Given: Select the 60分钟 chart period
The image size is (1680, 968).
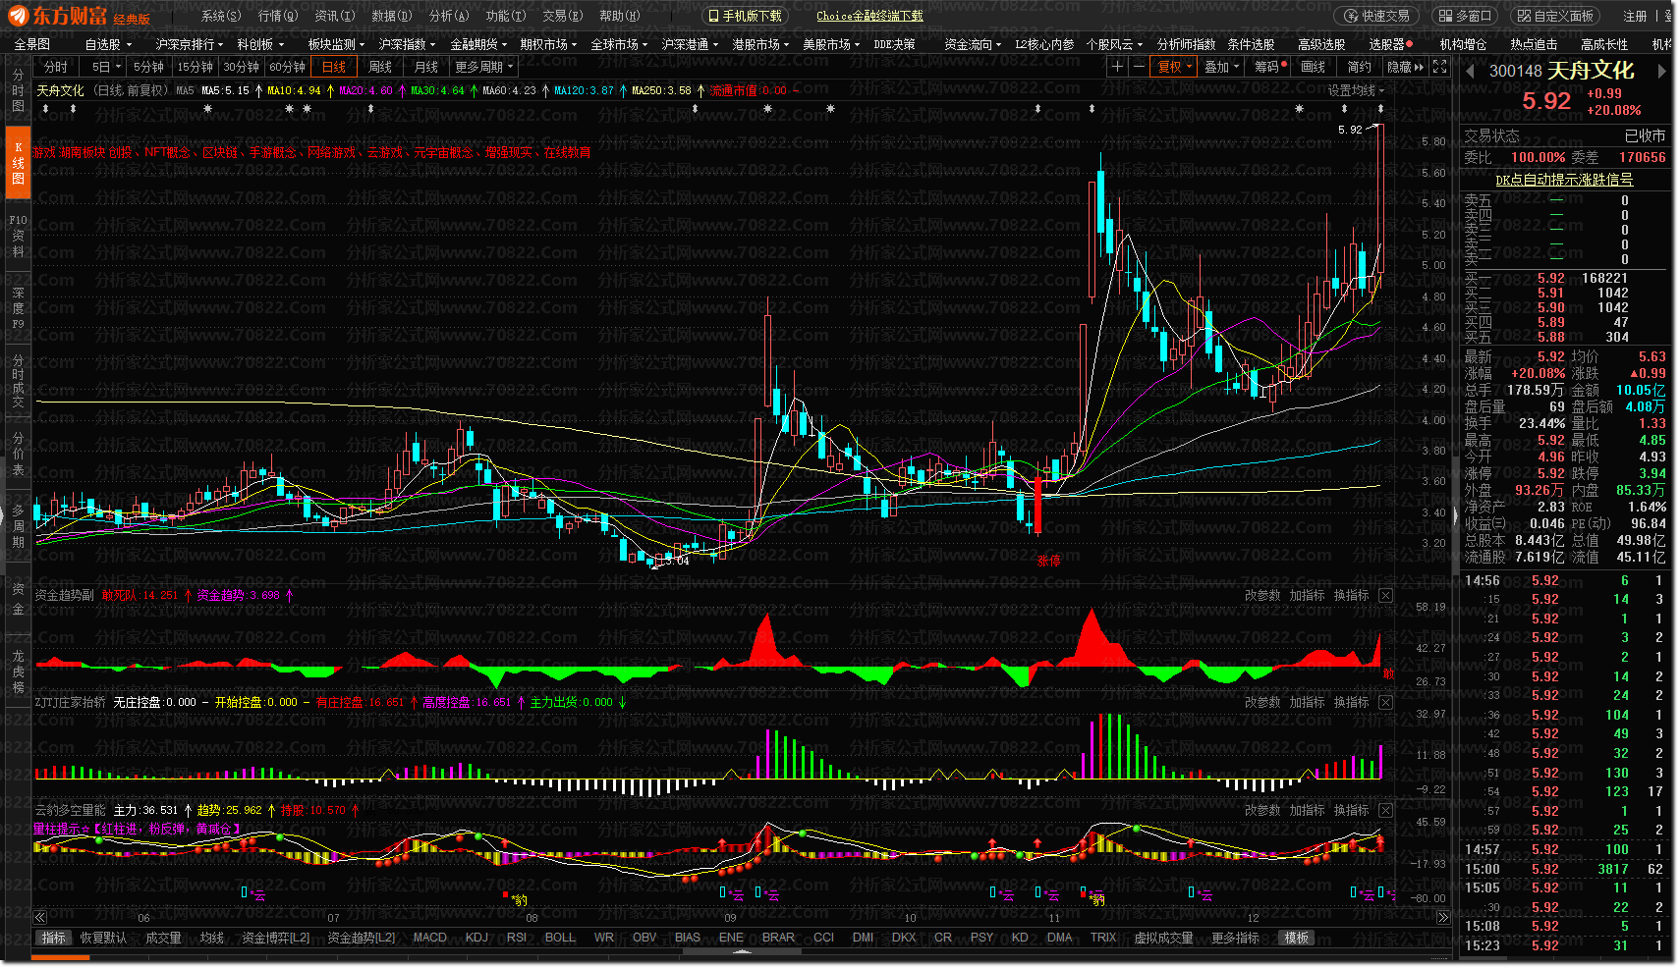Looking at the screenshot, I should [x=287, y=67].
